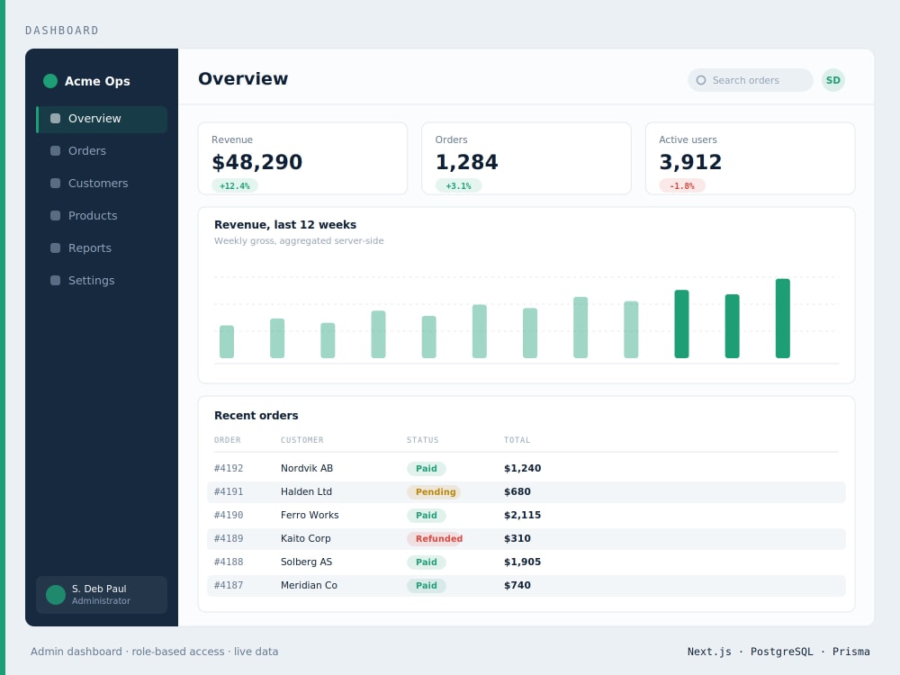900x675 pixels.
Task: Select the Revenue $48,290 card
Action: (302, 158)
